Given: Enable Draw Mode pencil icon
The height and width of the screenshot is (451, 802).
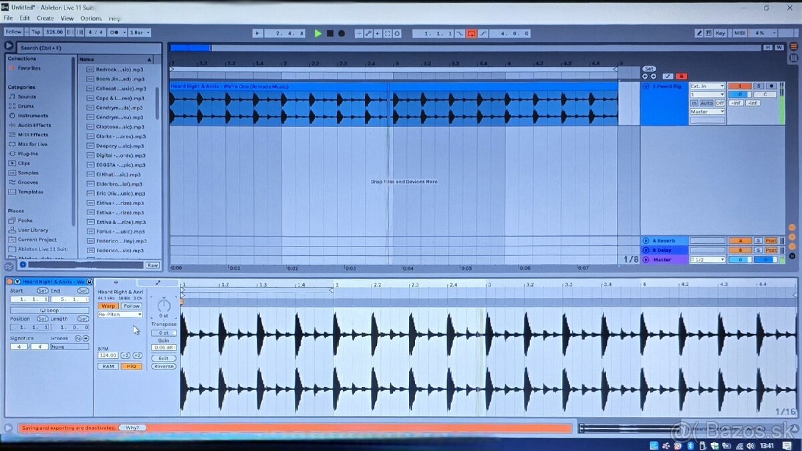Looking at the screenshot, I should (699, 33).
